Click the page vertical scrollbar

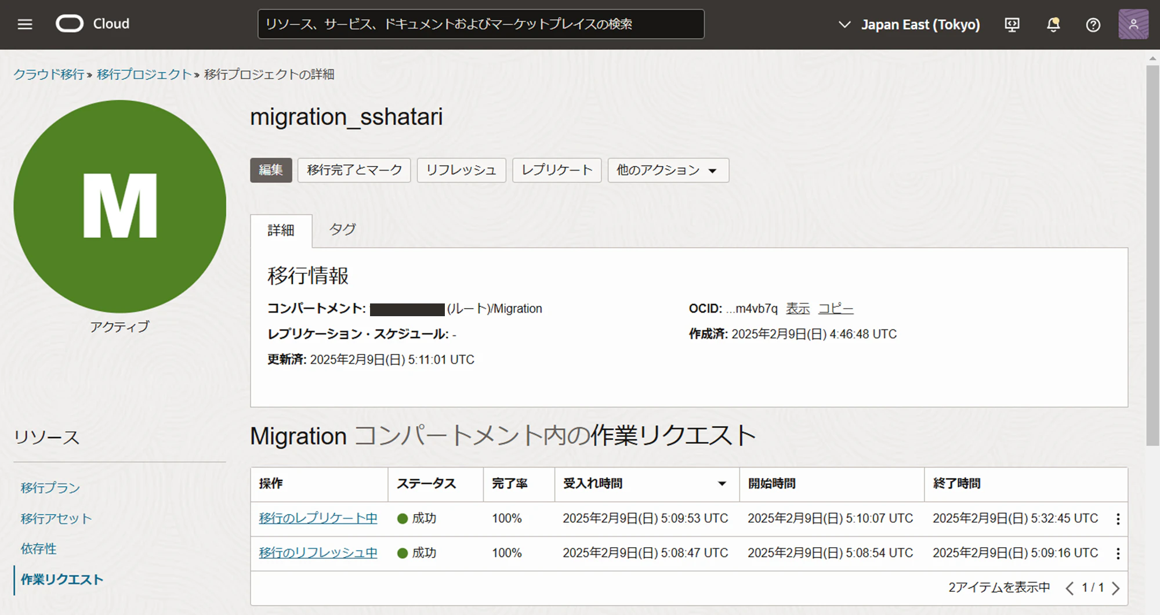coord(1152,255)
